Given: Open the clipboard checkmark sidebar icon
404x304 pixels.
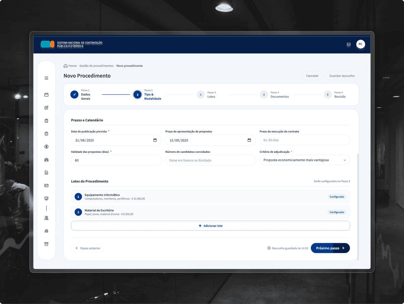Looking at the screenshot, I should point(46,134).
